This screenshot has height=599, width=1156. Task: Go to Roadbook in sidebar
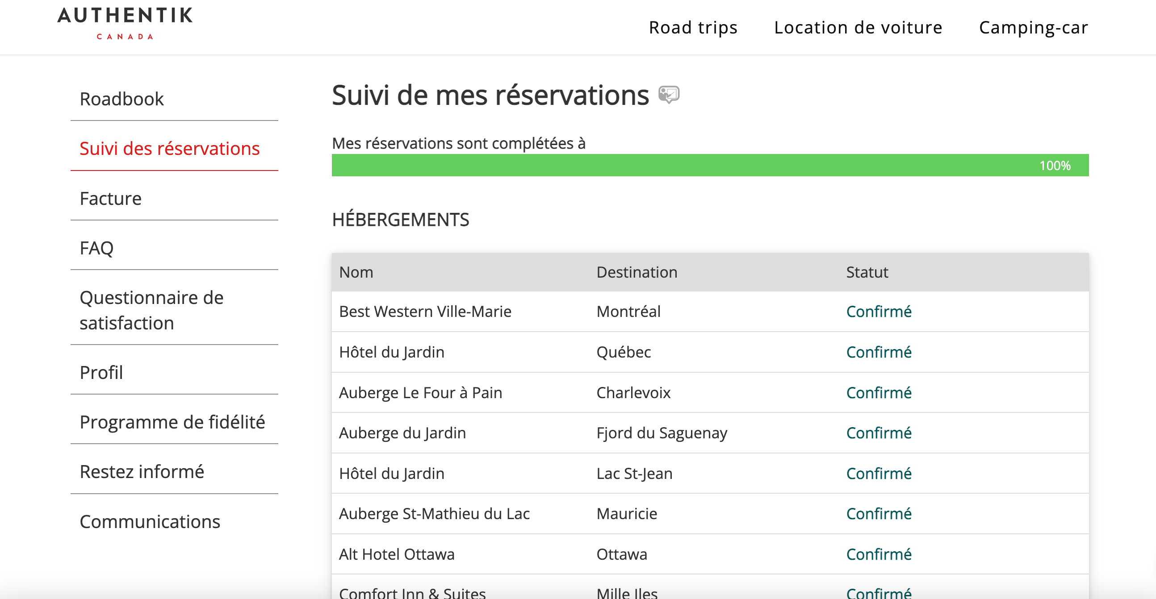point(174,99)
